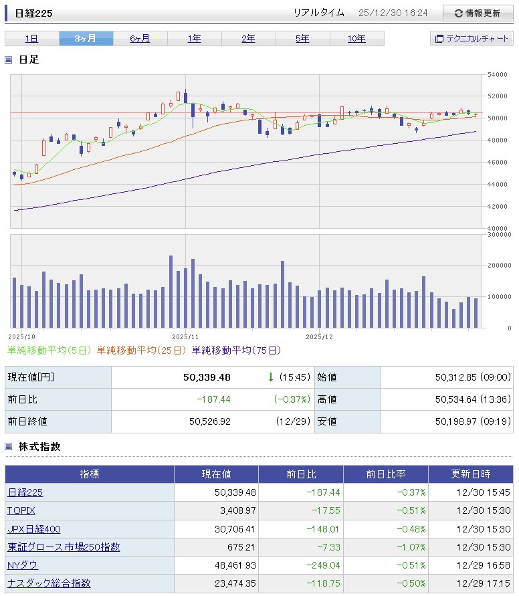Select the 10年 chart period tab
The height and width of the screenshot is (596, 519).
(356, 39)
